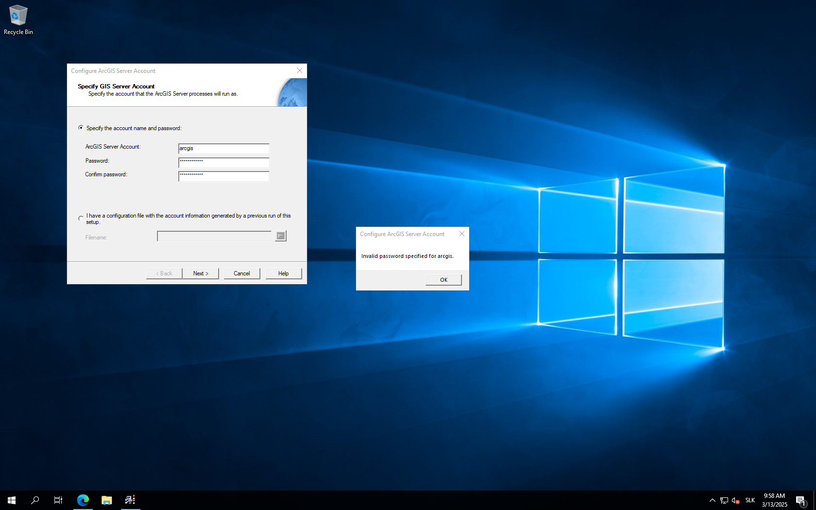Show hidden system tray icons

tap(712, 500)
